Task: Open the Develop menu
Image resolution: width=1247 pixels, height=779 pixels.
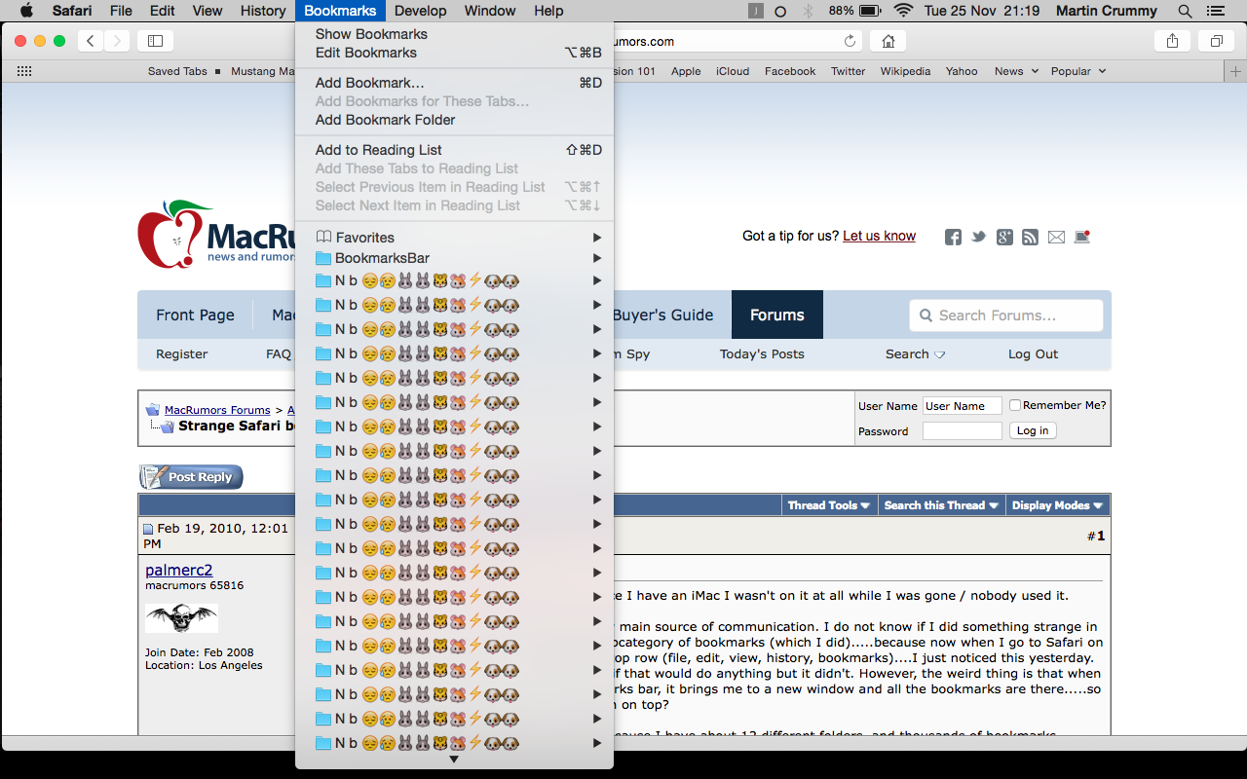Action: (420, 11)
